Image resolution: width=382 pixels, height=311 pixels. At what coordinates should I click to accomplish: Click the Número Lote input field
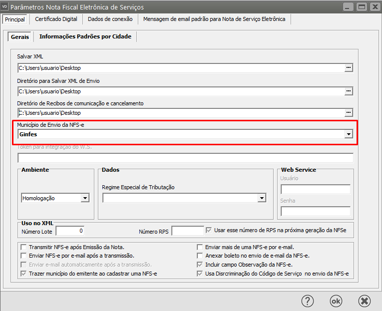[x=70, y=231]
